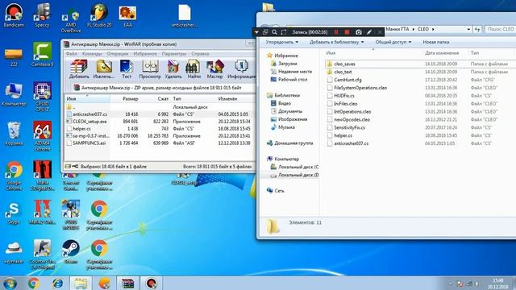The width and height of the screenshot is (516, 290).
Task: Click the WinRAR Info (Информация) icon
Action: pos(241,69)
